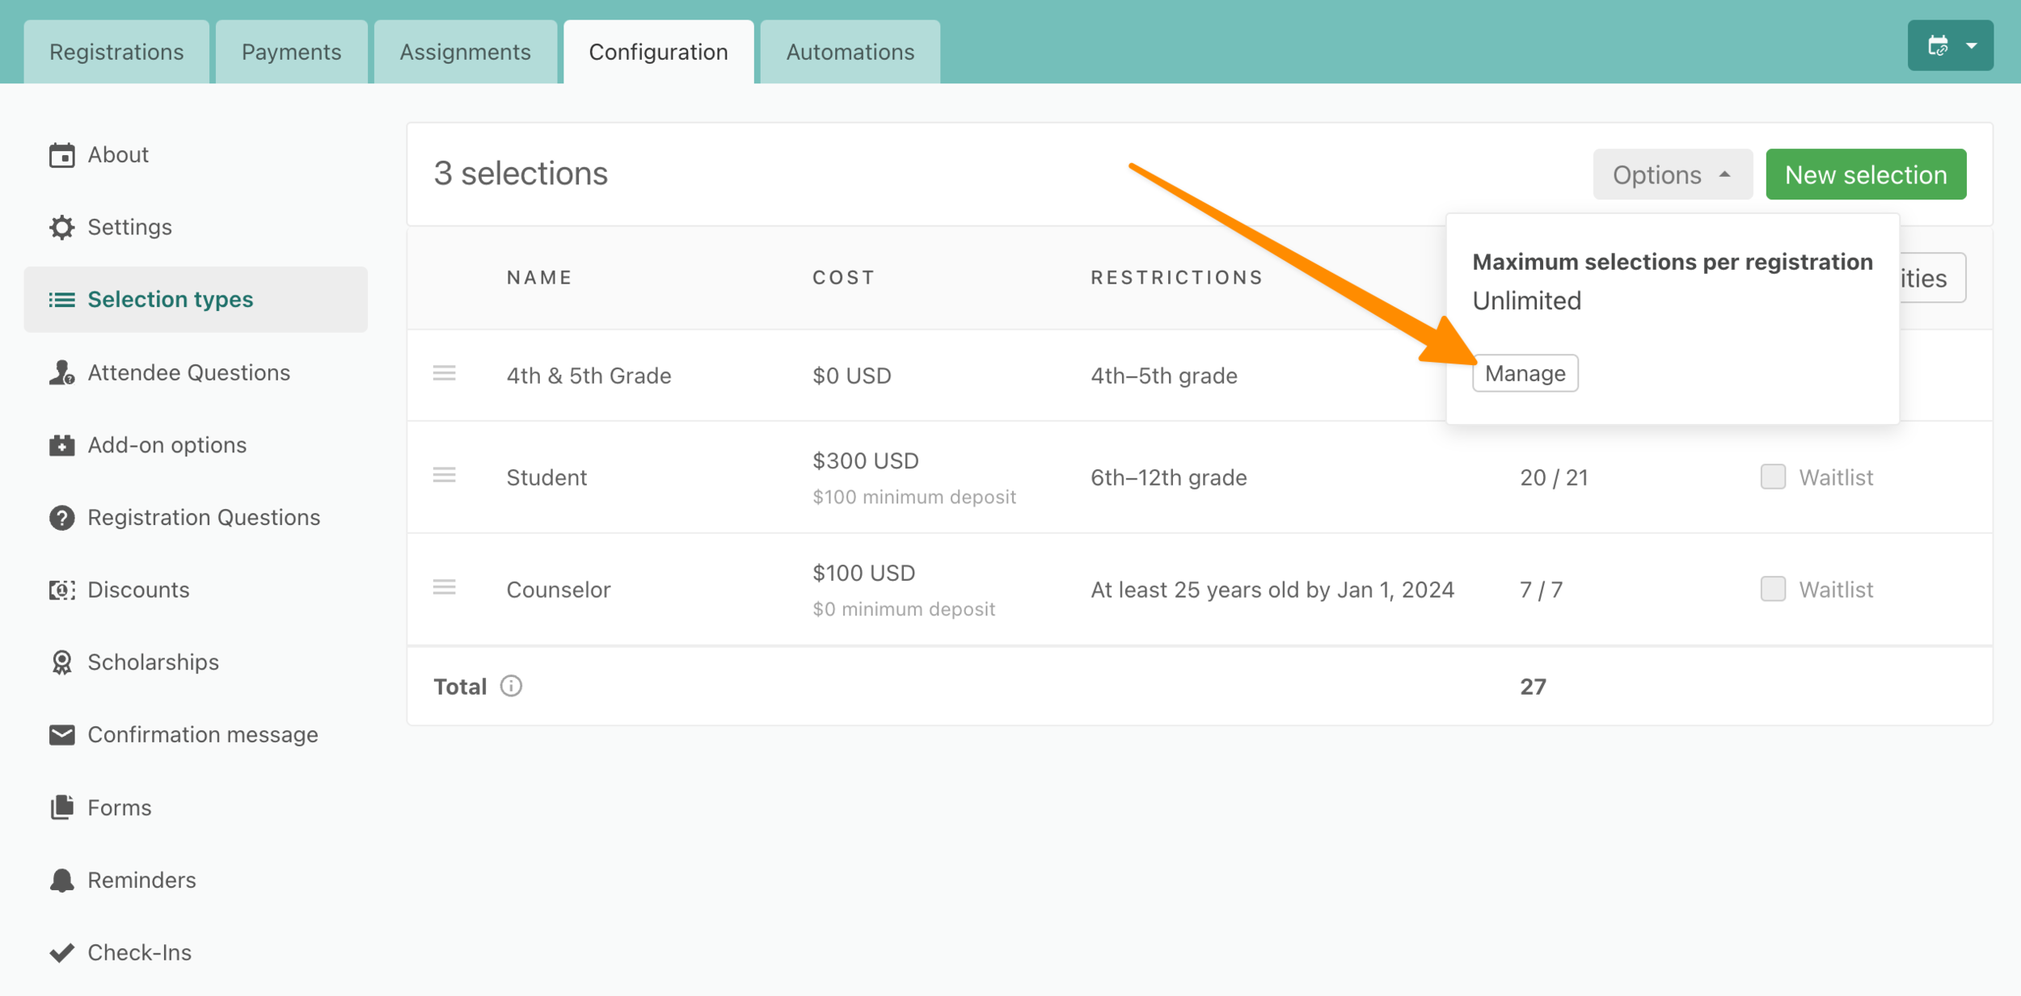Click the $100 minimum deposit text
This screenshot has width=2021, height=996.
click(914, 497)
